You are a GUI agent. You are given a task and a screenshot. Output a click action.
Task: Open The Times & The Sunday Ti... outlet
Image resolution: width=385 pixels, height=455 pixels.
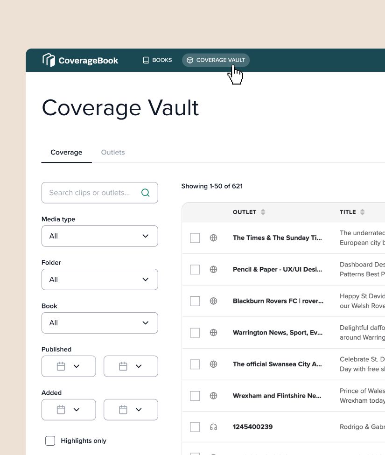point(277,238)
